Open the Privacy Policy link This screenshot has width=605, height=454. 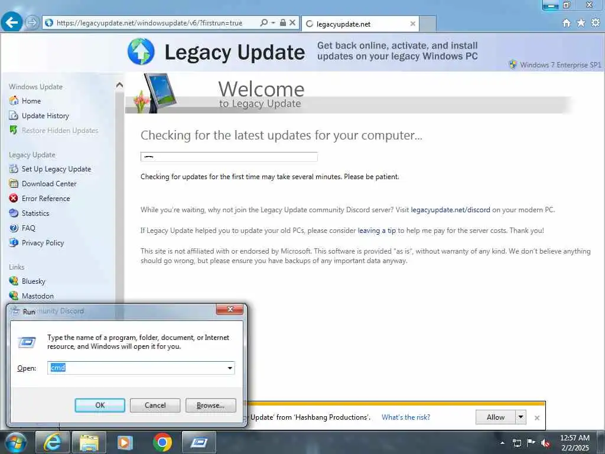(x=43, y=243)
